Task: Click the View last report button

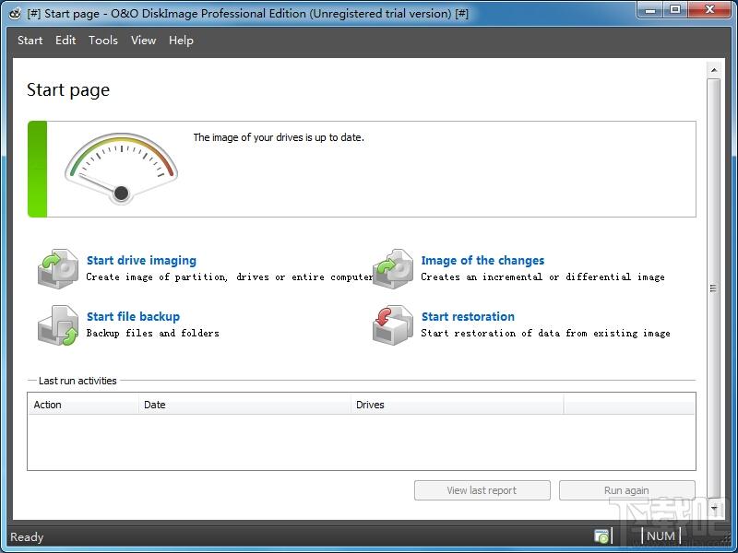Action: point(482,490)
